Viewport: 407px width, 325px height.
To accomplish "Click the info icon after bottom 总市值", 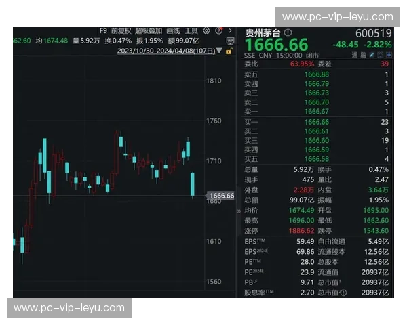I will click(x=343, y=292).
